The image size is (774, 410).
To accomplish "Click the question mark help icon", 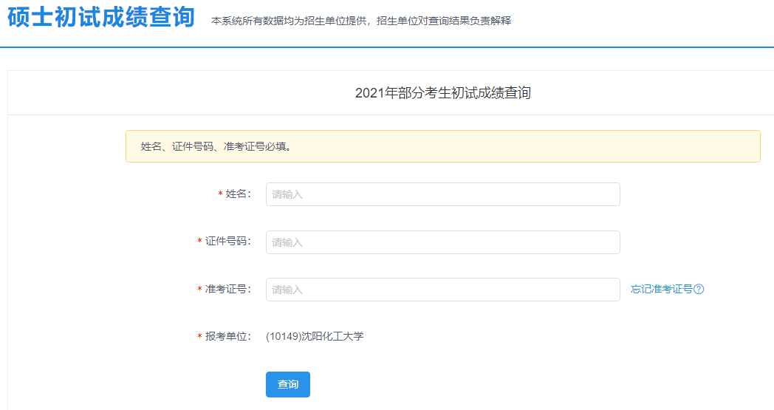I will coord(699,290).
